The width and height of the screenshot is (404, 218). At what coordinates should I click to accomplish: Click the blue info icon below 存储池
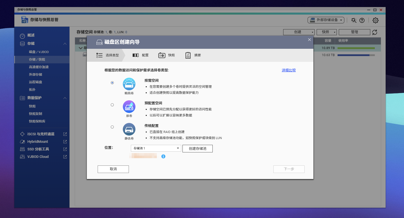tap(163, 156)
